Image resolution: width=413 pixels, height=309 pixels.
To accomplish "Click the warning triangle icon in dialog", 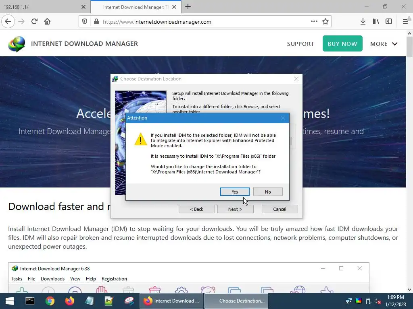I will click(141, 139).
